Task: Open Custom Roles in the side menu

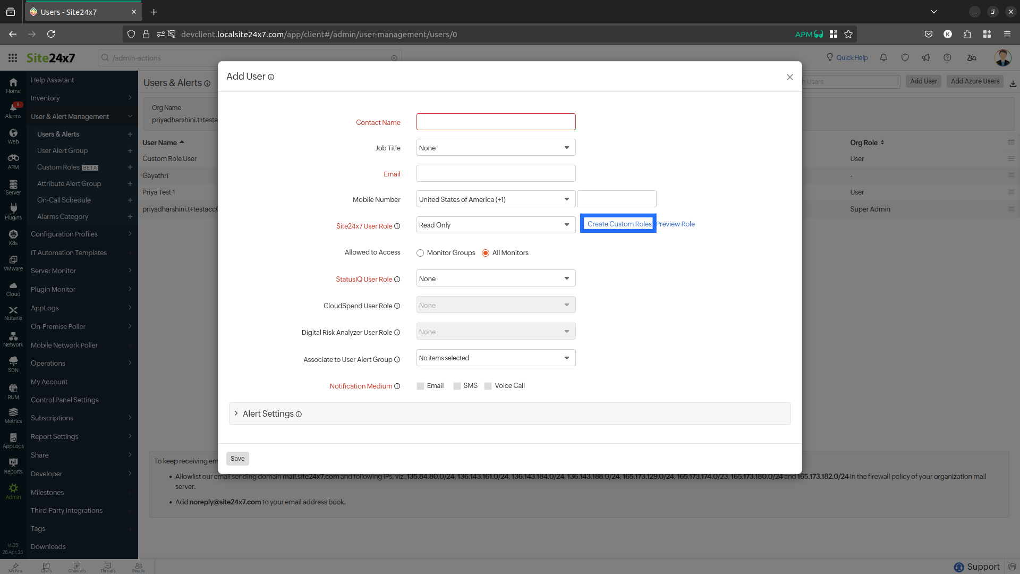Action: pos(58,167)
